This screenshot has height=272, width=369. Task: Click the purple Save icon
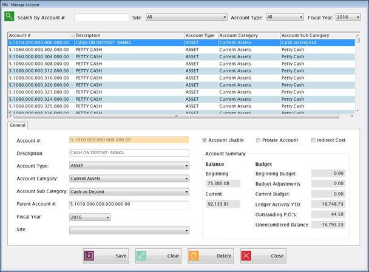(89, 256)
